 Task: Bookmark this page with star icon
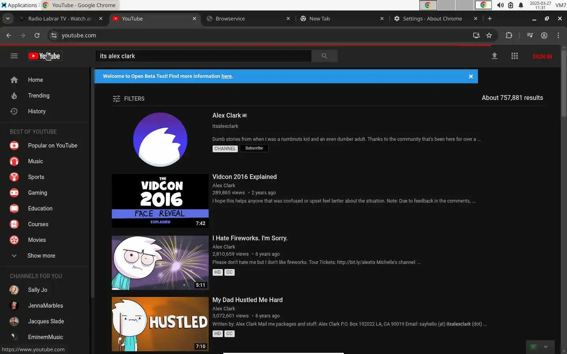tap(489, 35)
